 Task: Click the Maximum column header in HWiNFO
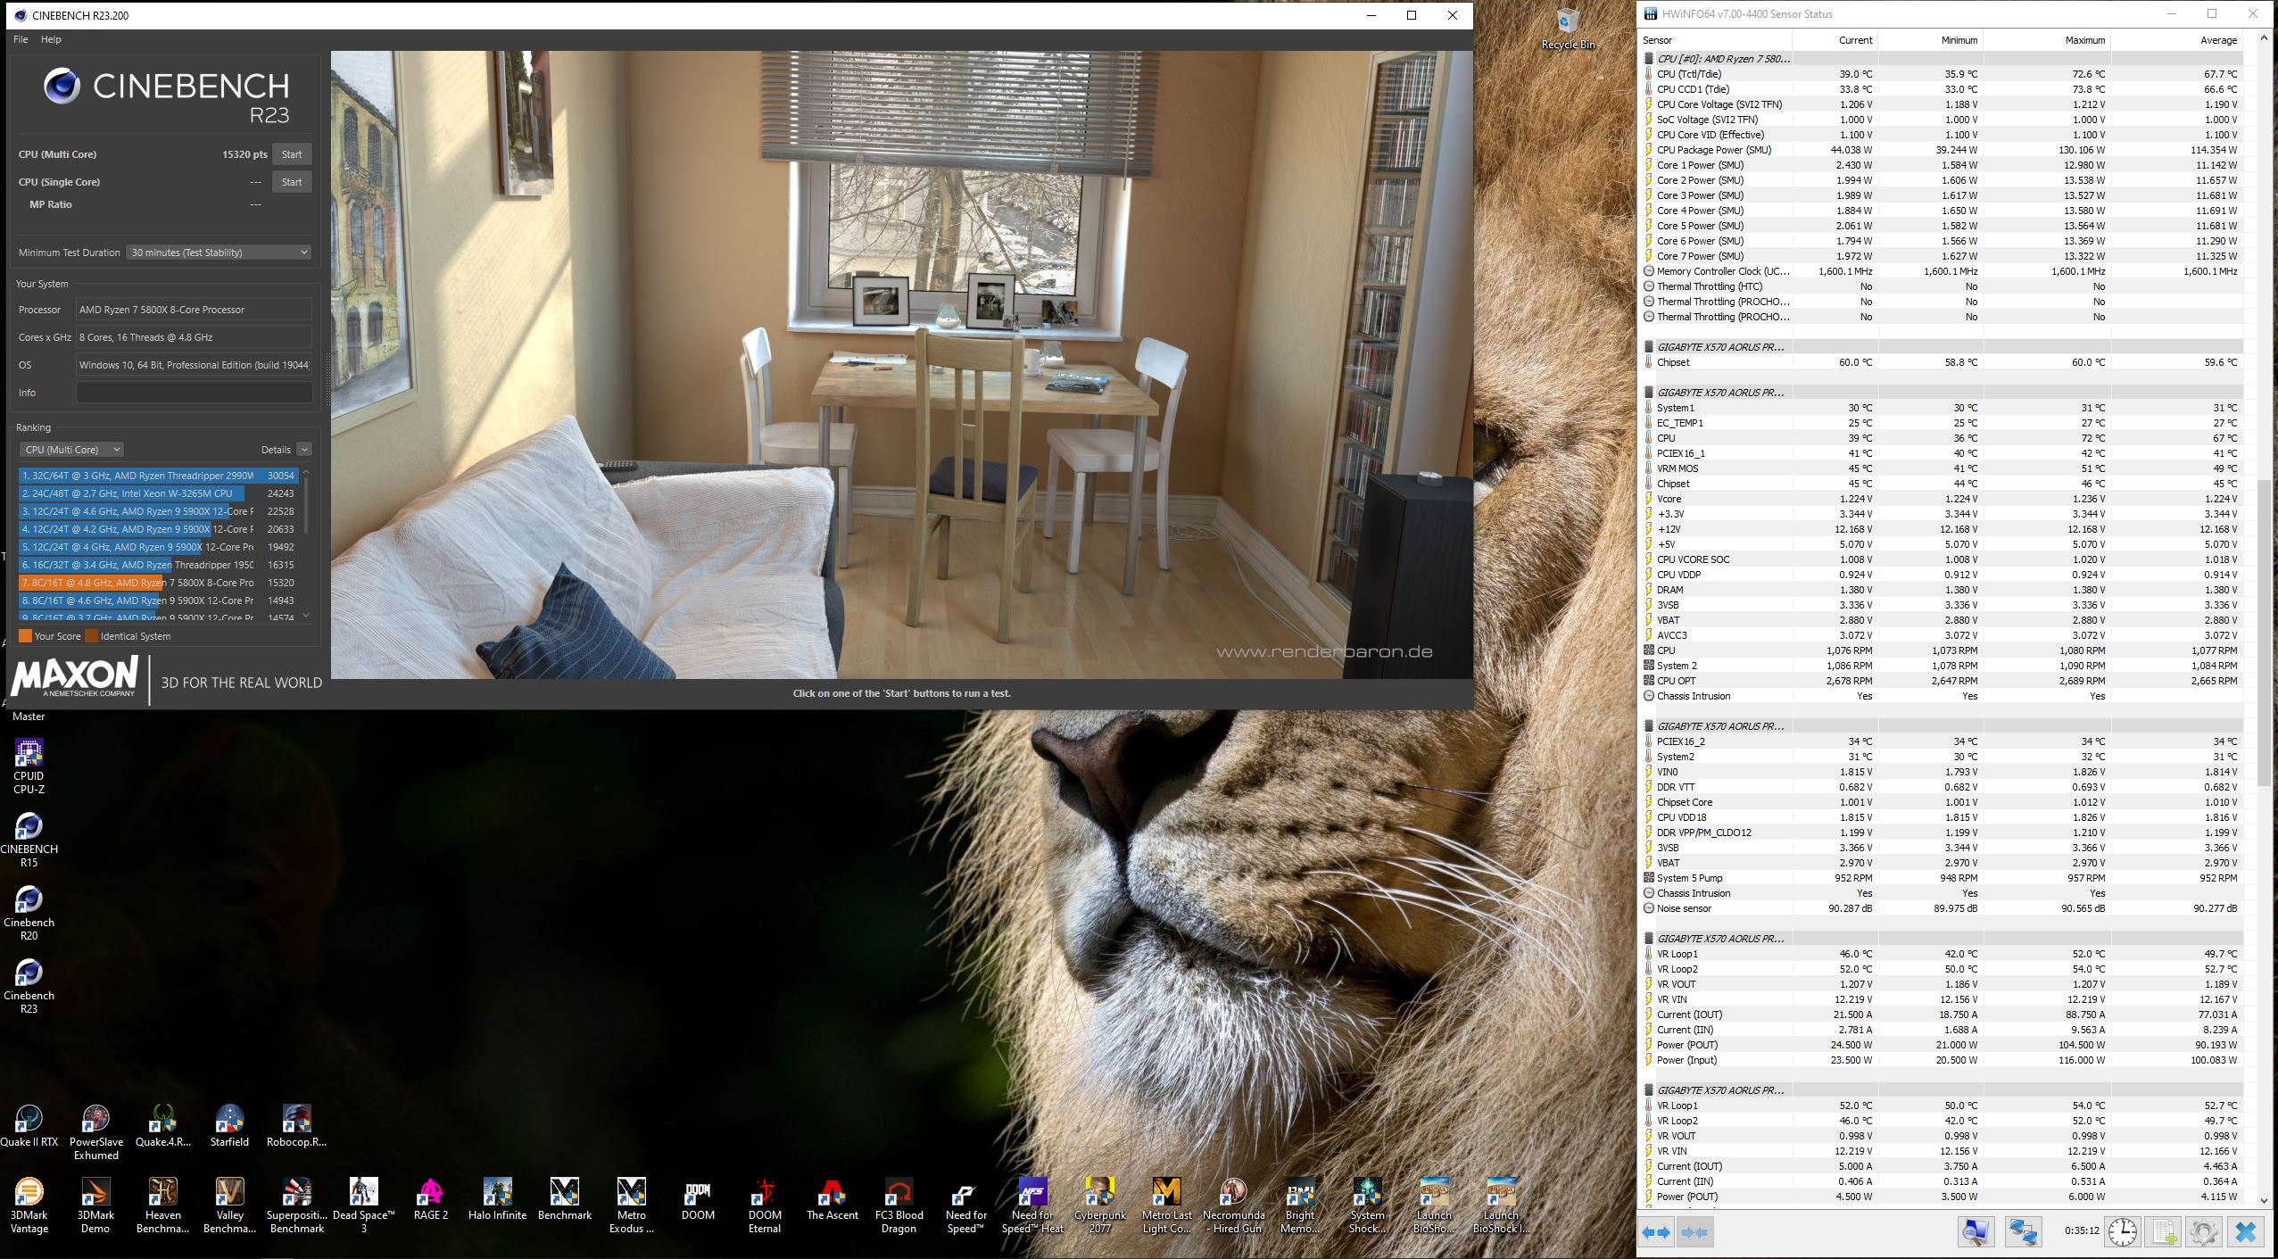click(2047, 40)
